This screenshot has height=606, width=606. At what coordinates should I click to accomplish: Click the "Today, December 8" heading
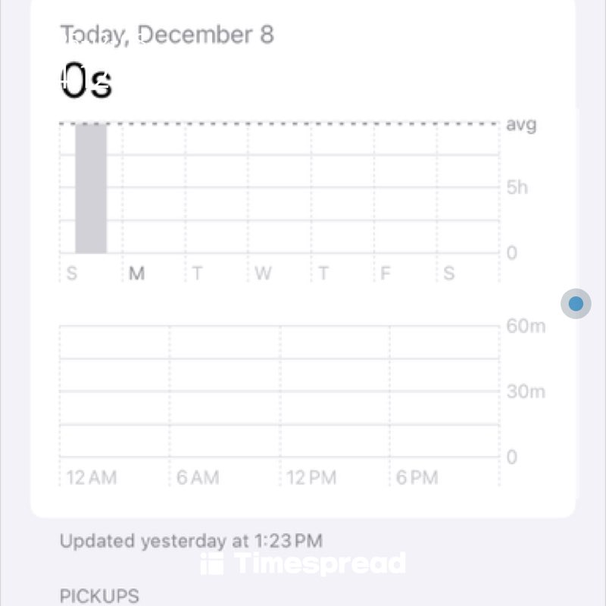(x=167, y=35)
